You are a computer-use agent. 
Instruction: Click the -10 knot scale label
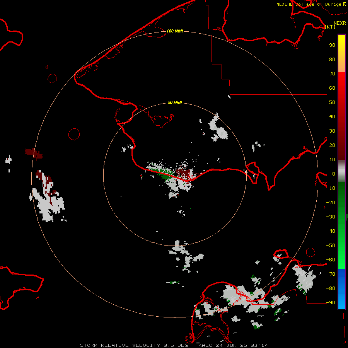click(331, 188)
